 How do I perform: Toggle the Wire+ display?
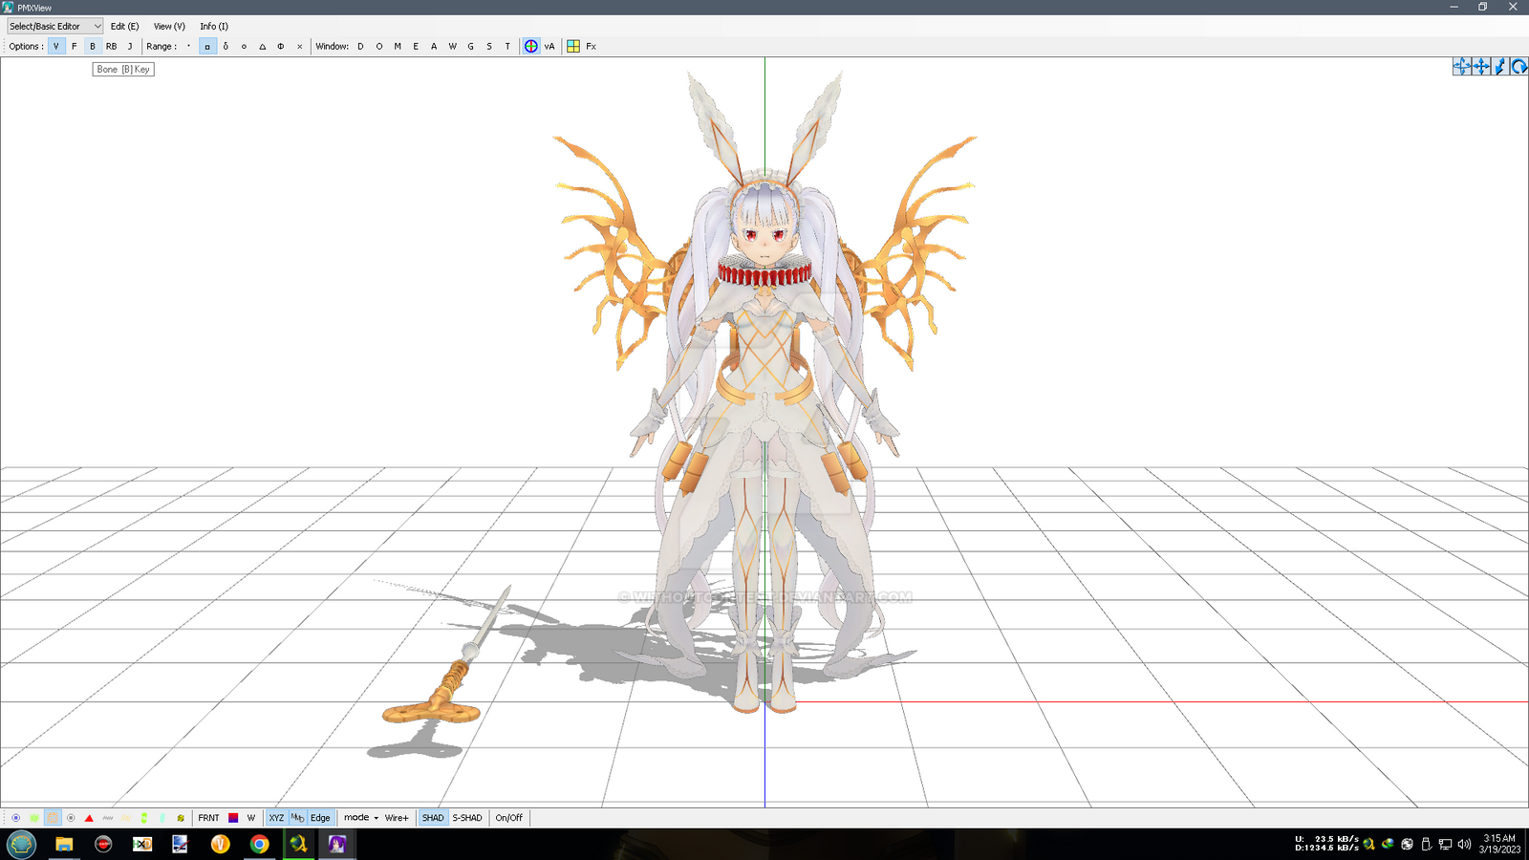pyautogui.click(x=397, y=818)
